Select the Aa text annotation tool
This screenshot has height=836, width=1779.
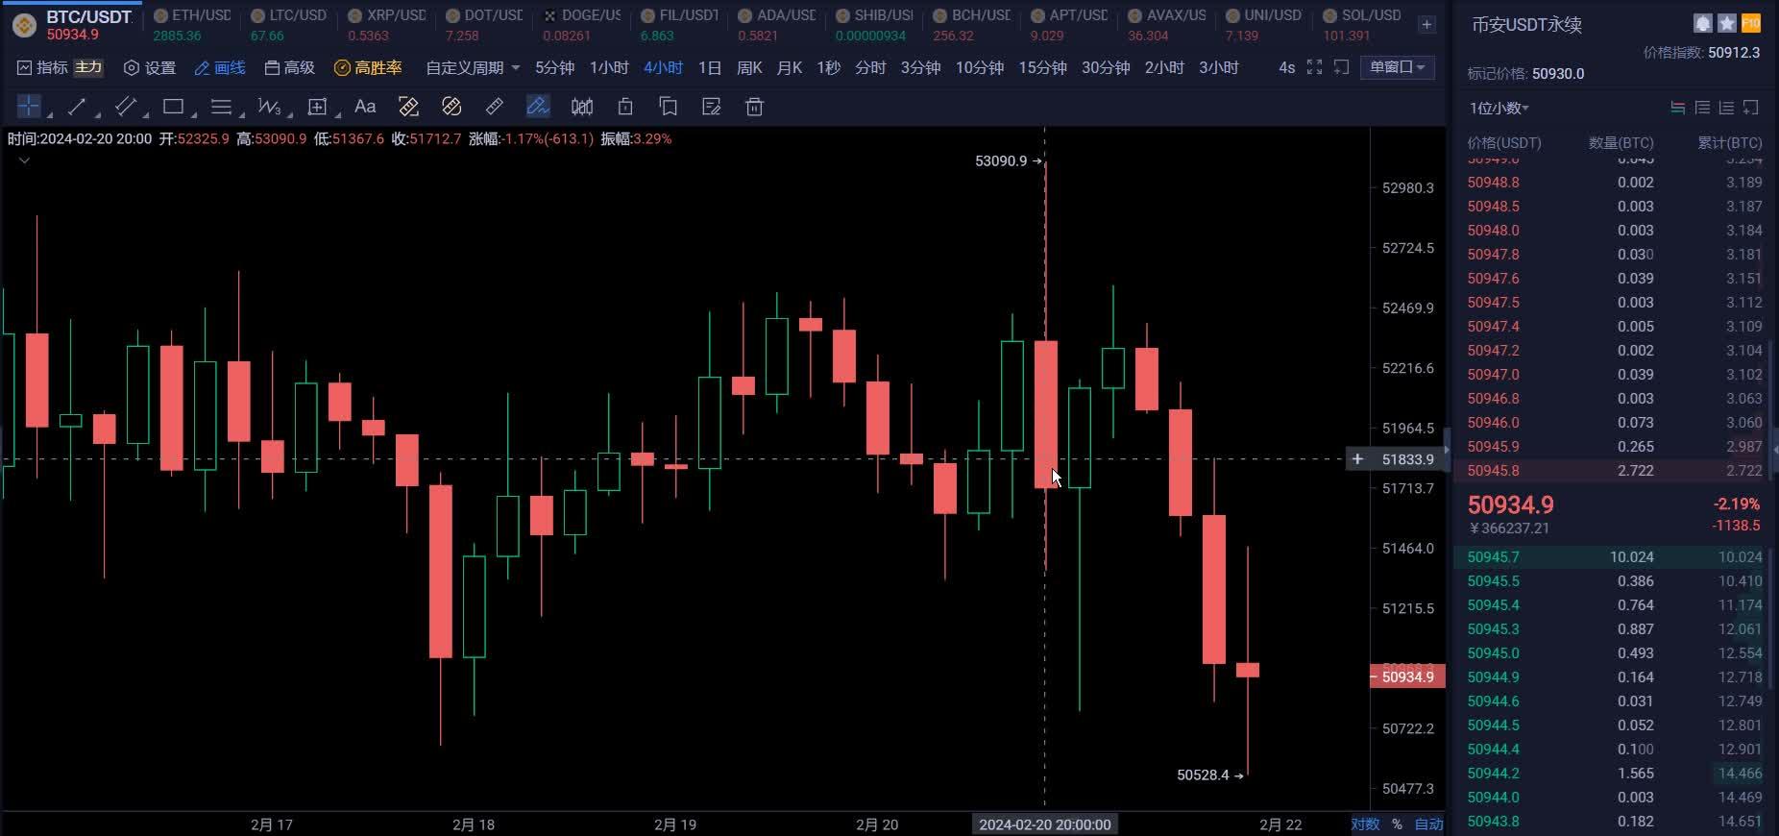[365, 106]
